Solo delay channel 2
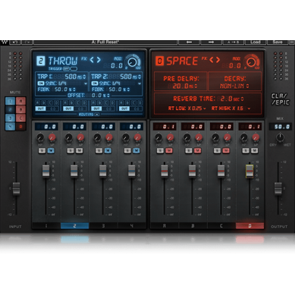The height and width of the screenshot is (295, 295). (x=71, y=151)
